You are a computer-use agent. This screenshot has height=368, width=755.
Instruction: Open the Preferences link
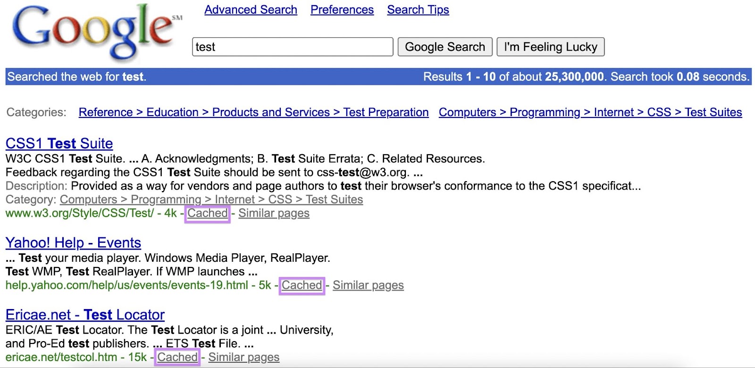coord(342,10)
